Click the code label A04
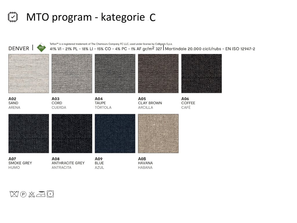Image resolution: width=297 pixels, height=223 pixels. pyautogui.click(x=99, y=99)
